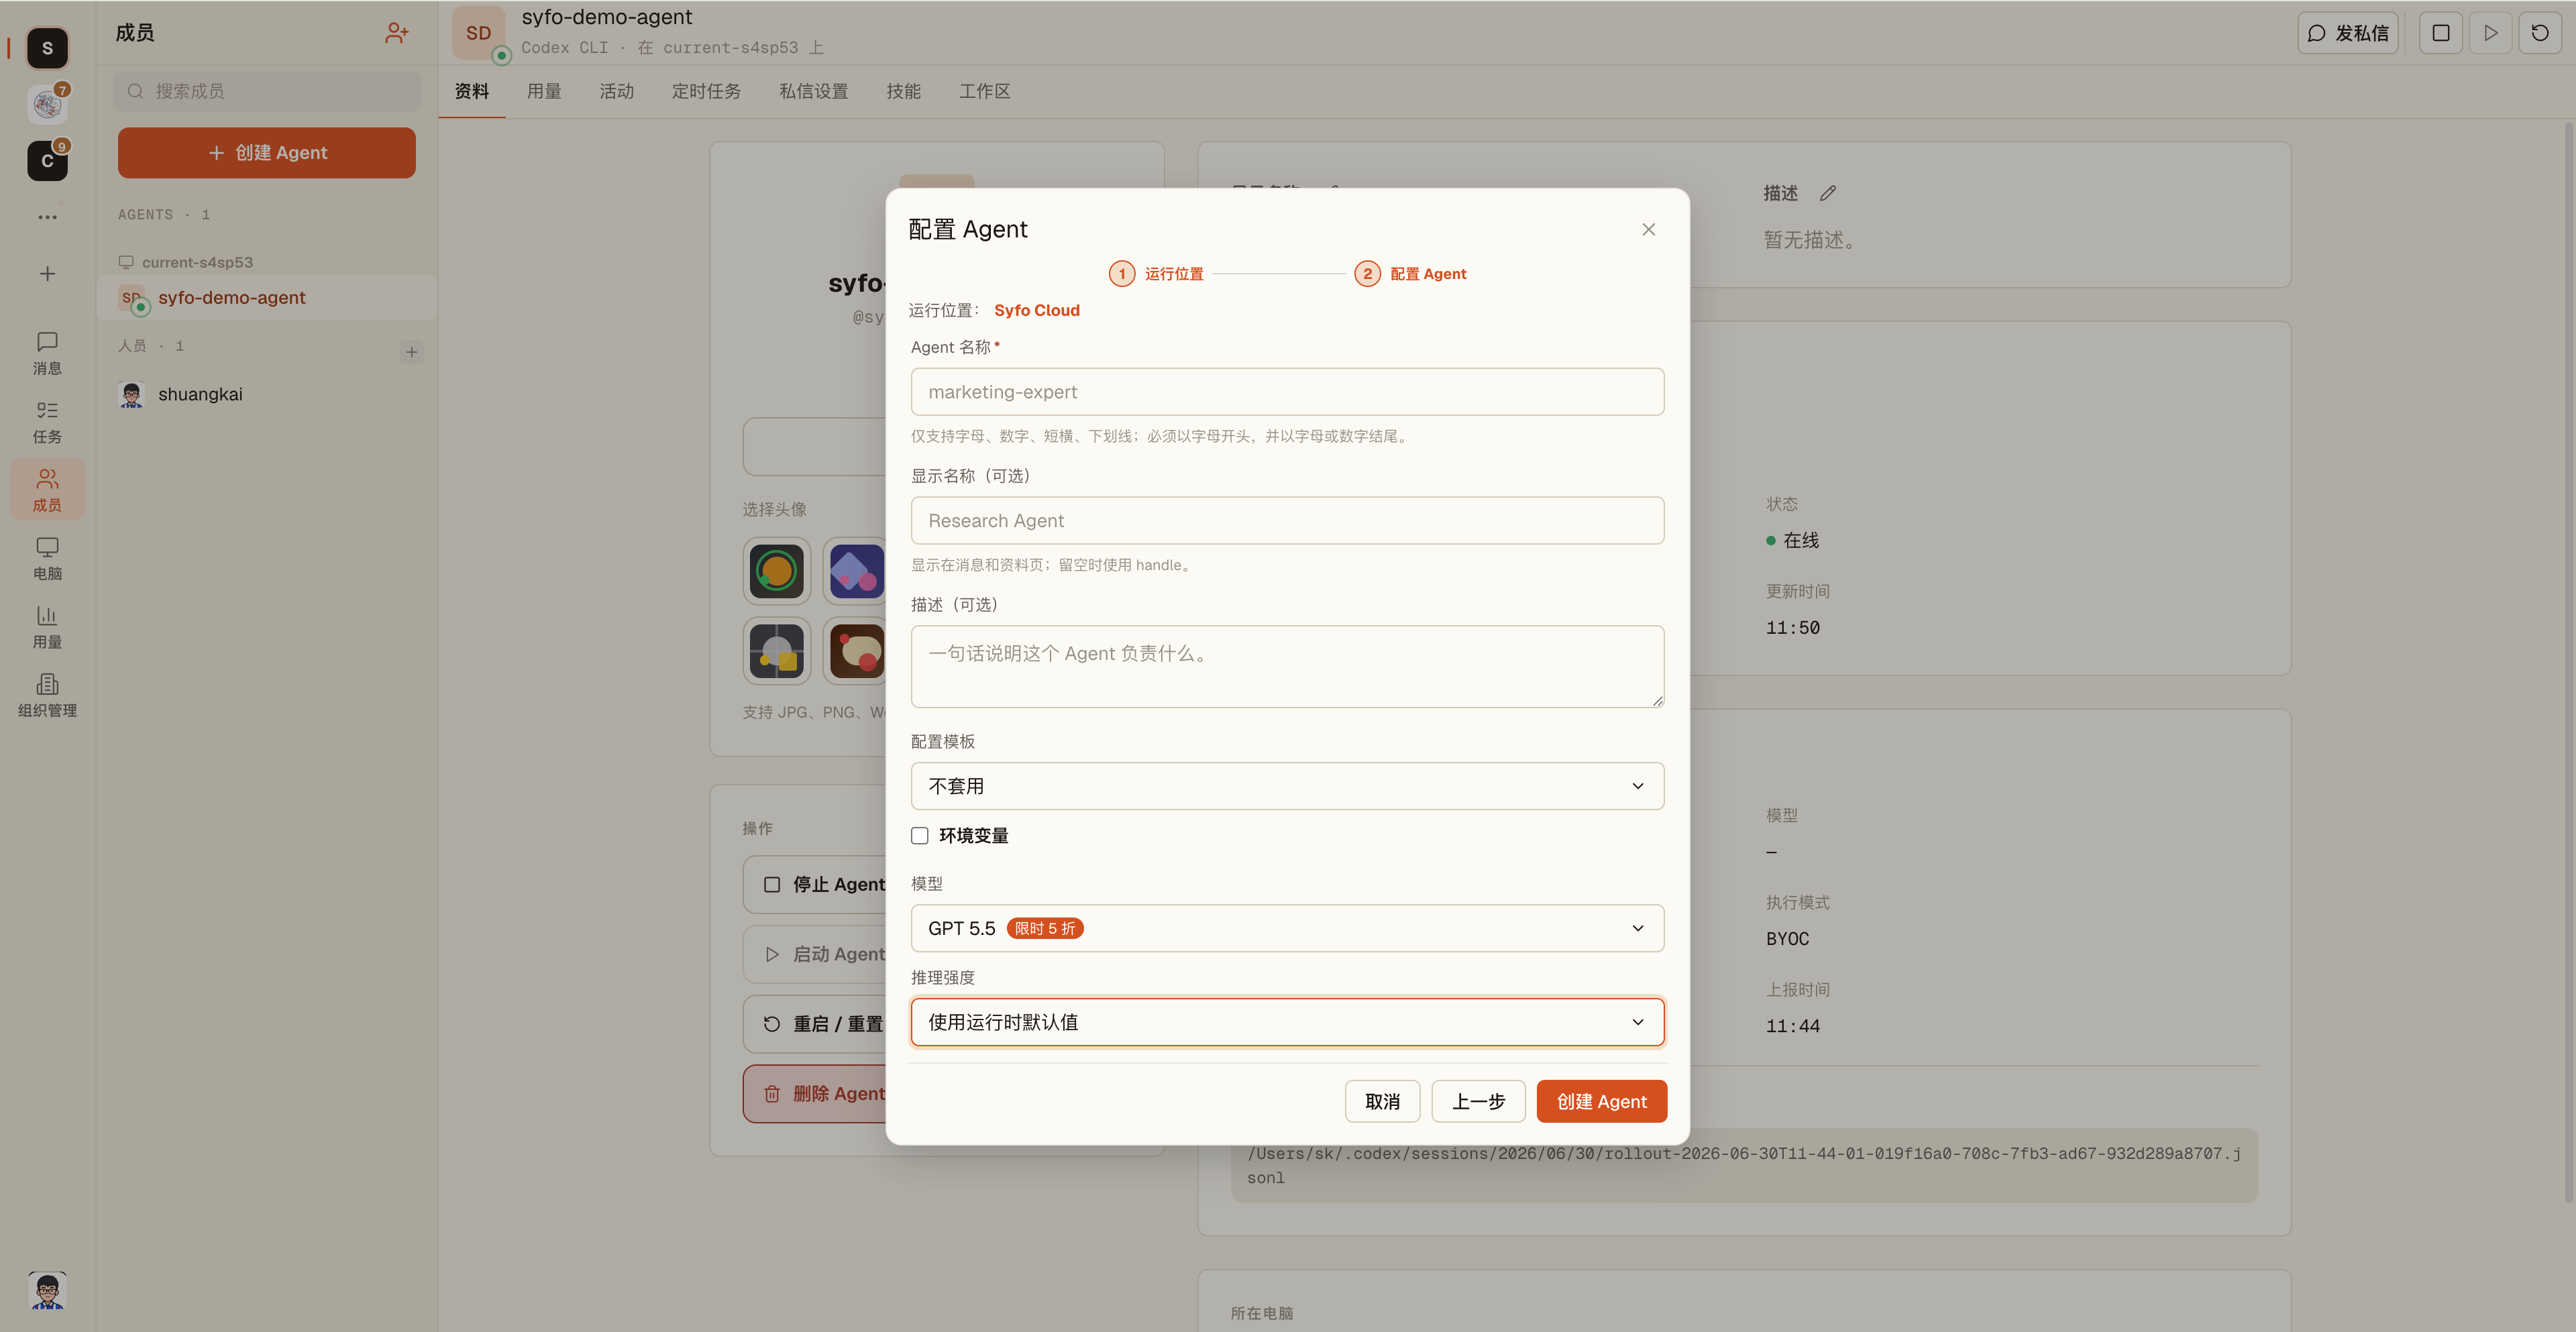Click the 限时 5 折 badge
This screenshot has width=2576, height=1332.
pos(1044,929)
